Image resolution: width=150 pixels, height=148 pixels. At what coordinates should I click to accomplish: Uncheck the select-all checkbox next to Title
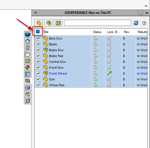[x=38, y=32]
